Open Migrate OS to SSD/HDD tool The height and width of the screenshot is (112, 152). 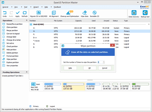point(39,14)
